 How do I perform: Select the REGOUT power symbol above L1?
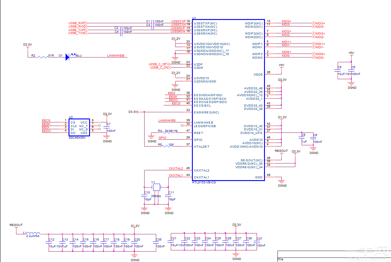tap(16, 225)
